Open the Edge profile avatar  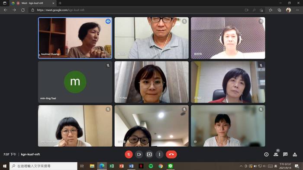(x=288, y=10)
